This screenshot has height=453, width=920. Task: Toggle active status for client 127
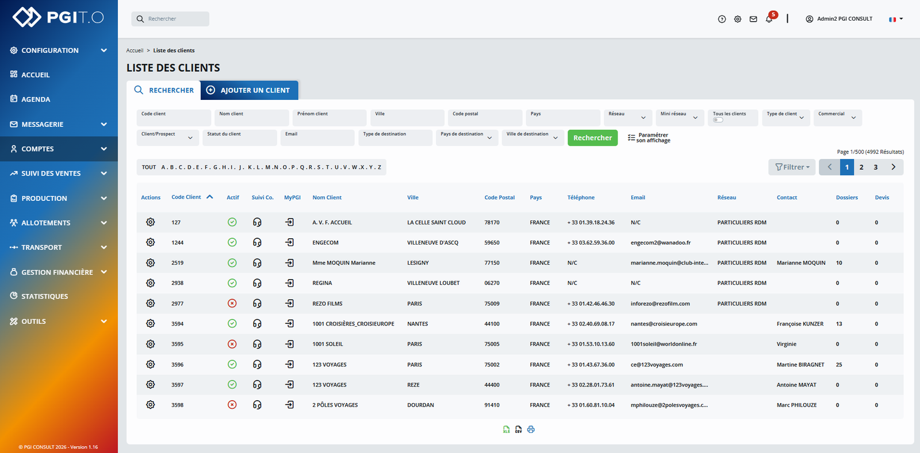pos(232,222)
